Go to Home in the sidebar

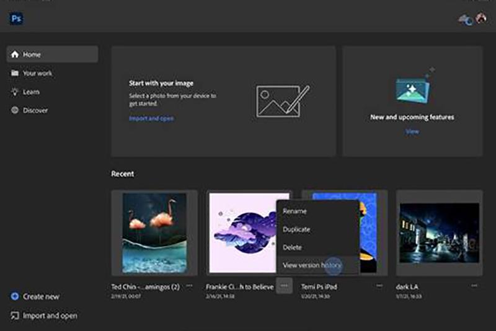[52, 55]
